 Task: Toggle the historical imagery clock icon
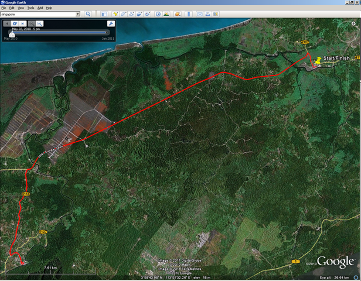tap(158, 14)
